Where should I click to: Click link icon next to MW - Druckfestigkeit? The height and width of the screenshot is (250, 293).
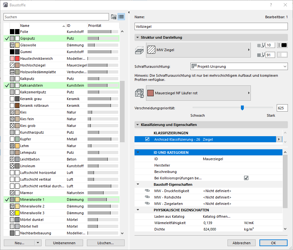click(147, 191)
